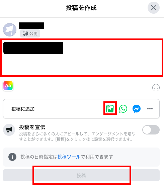
Task: Click the page flag avatar
Action: (10, 30)
